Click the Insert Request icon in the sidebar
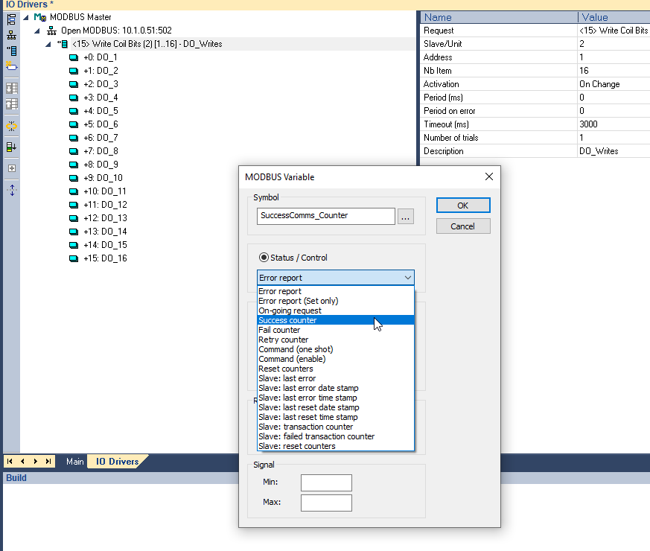650x551 pixels. coord(12,51)
